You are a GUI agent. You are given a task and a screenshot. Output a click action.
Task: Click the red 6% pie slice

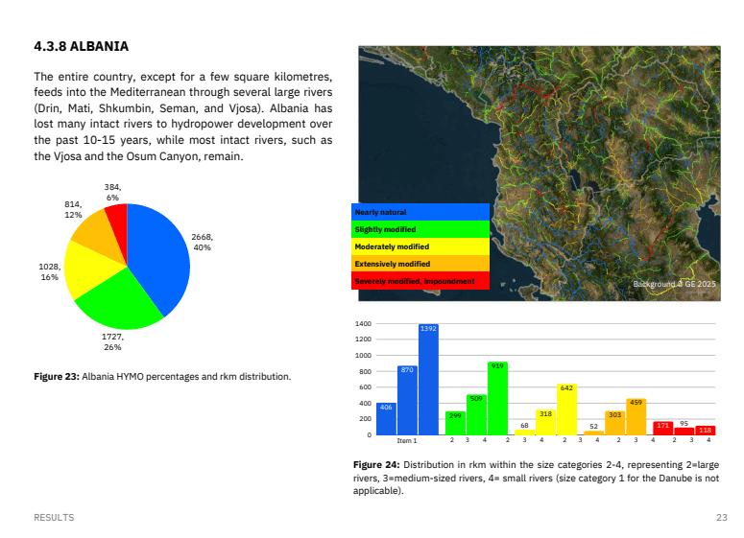pyautogui.click(x=117, y=220)
